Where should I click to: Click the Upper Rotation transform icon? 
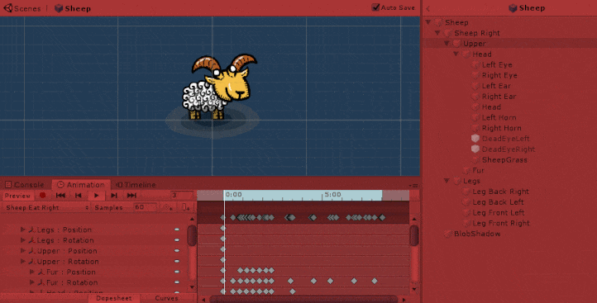click(x=32, y=262)
